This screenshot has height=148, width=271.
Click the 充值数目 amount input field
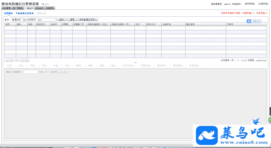coord(31,72)
